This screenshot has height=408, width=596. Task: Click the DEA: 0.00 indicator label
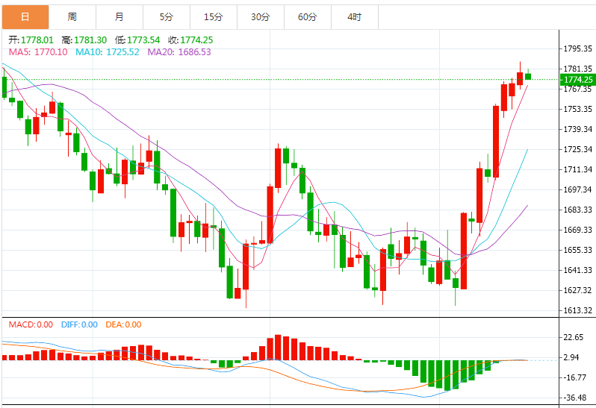(123, 325)
